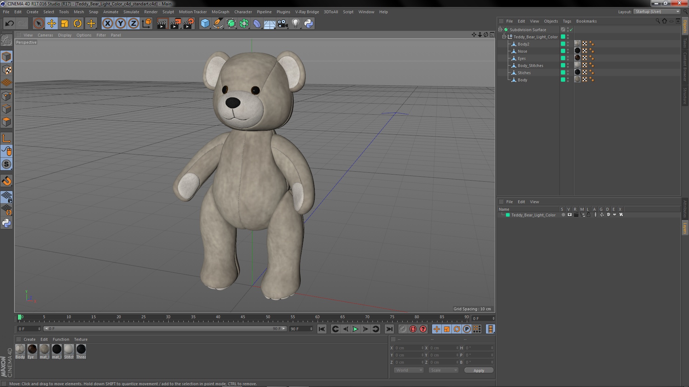This screenshot has height=387, width=689.
Task: Collapse the Subdivision Surface tree node
Action: click(x=500, y=29)
